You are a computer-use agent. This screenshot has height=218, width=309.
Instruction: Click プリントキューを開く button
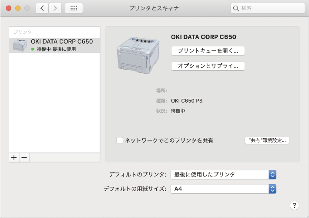[208, 51]
